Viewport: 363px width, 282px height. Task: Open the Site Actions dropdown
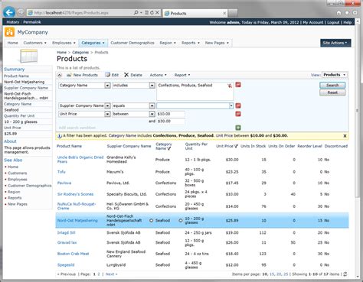[x=335, y=43]
